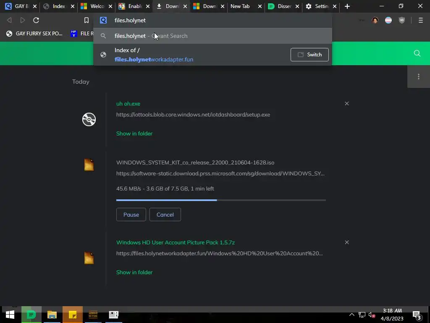Remove Windows HD User Account Picture Pack entry
The height and width of the screenshot is (323, 430).
346,242
